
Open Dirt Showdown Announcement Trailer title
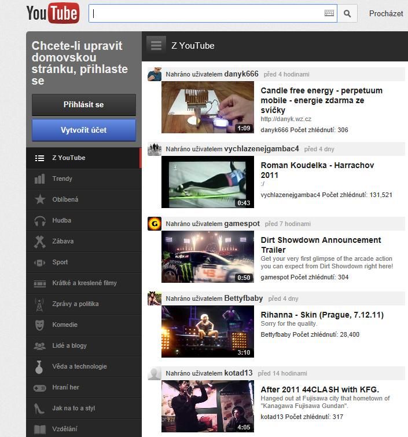point(321,245)
